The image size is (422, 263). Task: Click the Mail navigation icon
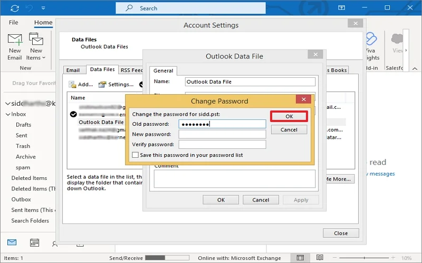click(12, 242)
